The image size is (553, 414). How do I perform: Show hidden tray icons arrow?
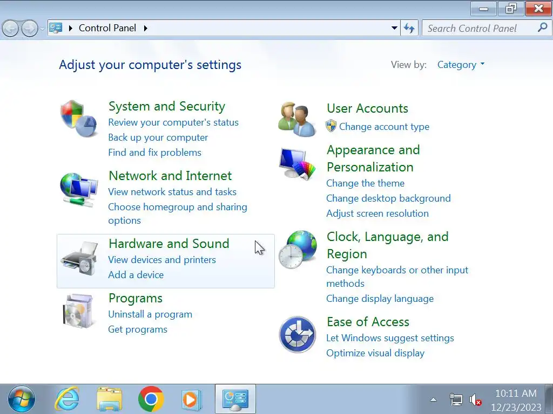coord(434,399)
